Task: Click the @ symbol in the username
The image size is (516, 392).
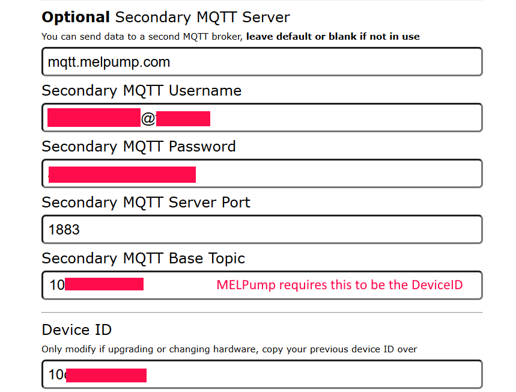Action: tap(148, 119)
